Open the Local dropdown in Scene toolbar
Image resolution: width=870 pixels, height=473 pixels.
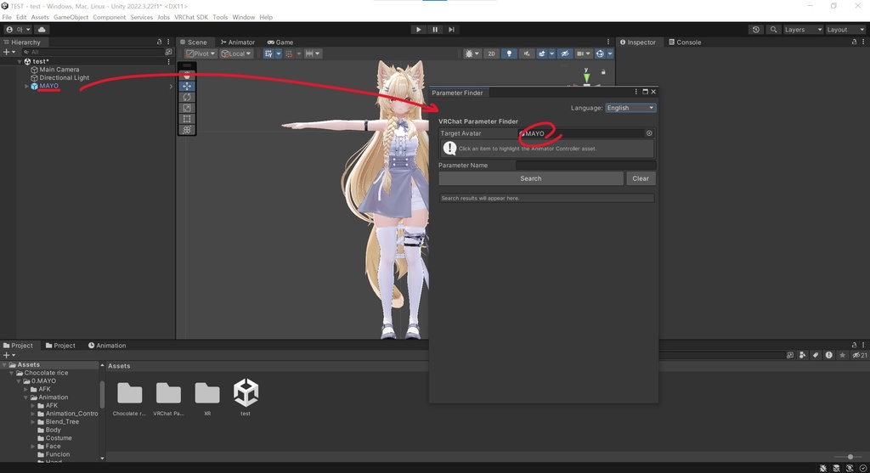coord(236,53)
